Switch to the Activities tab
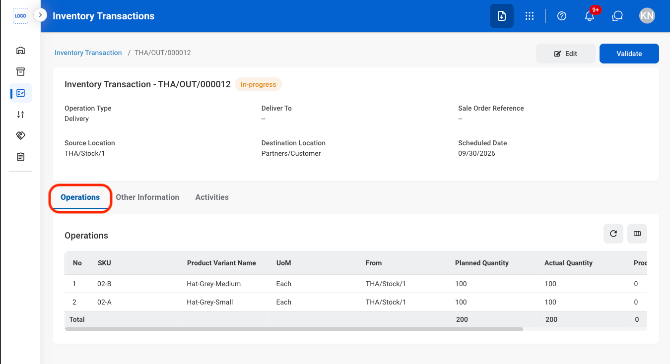670x364 pixels. [212, 197]
